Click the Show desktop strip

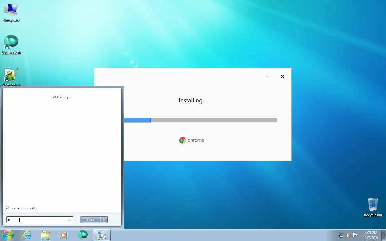point(384,235)
